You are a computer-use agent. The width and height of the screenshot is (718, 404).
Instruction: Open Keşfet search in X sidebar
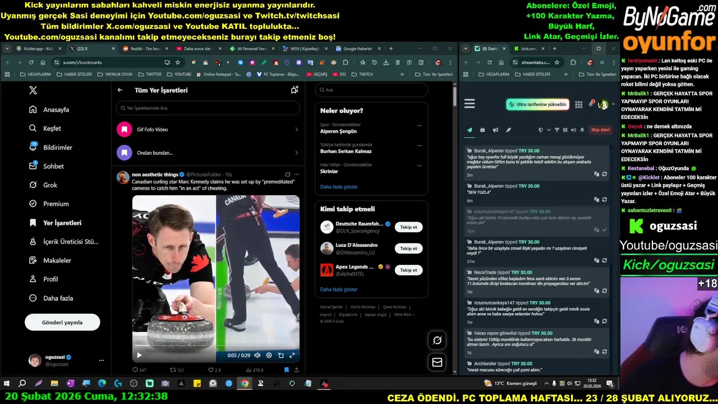(x=45, y=128)
